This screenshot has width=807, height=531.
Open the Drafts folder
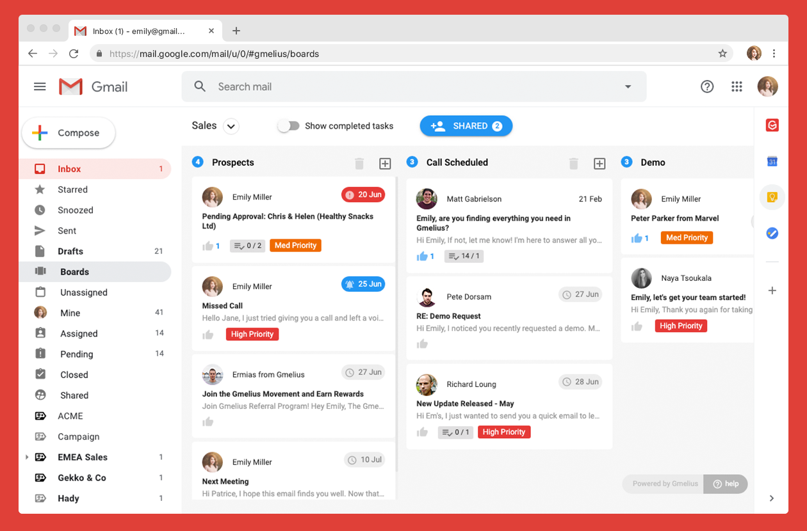click(95, 251)
